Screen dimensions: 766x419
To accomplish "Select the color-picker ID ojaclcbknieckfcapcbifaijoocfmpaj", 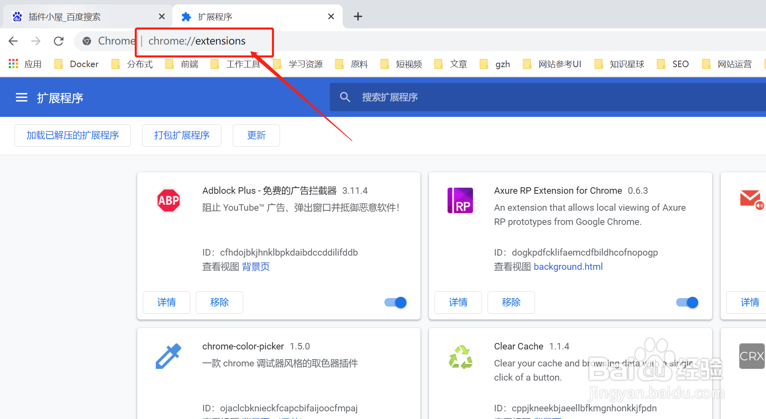I will pos(289,408).
